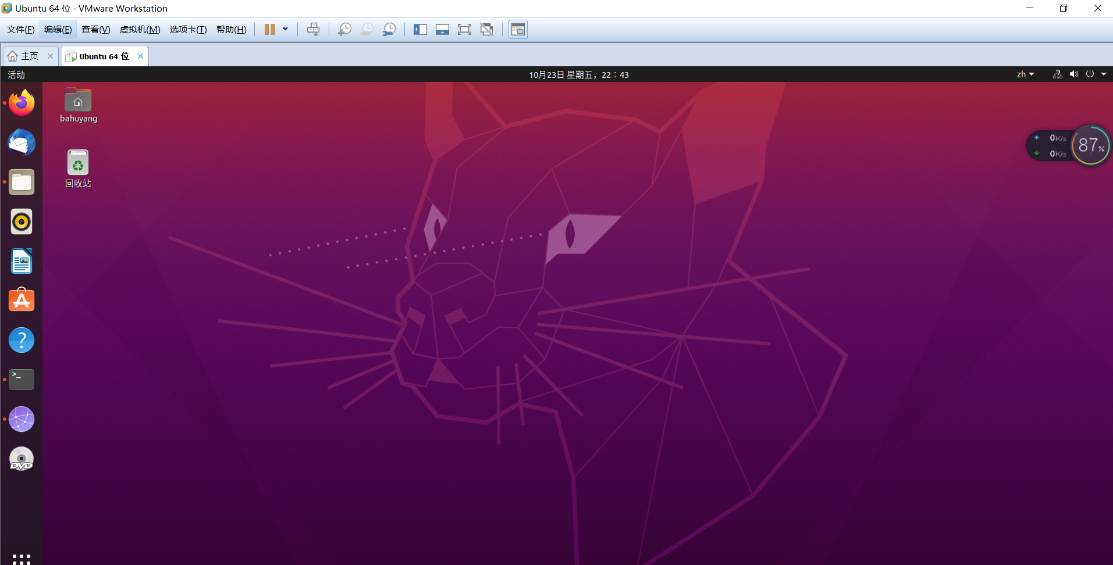Open the 编辑(E) menu
1113x565 pixels.
[58, 30]
